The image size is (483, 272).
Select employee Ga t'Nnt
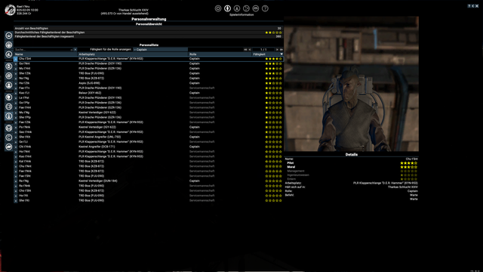tap(24, 63)
